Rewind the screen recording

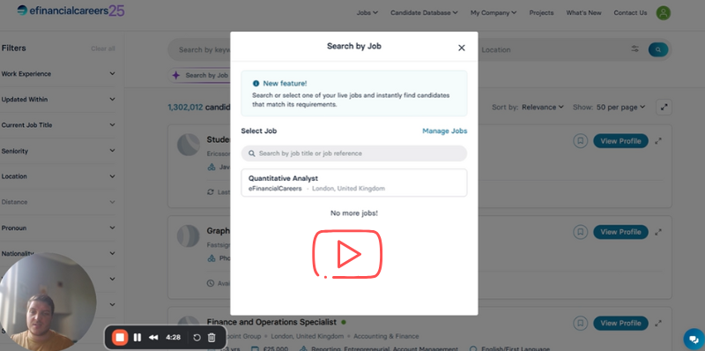point(153,338)
